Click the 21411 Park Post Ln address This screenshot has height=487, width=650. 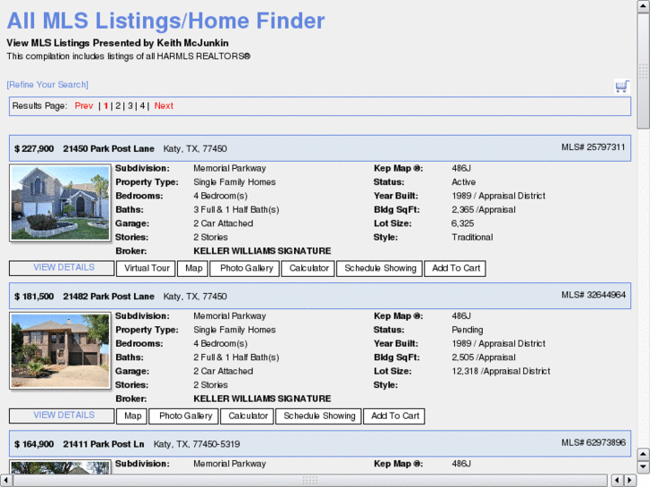pos(104,444)
